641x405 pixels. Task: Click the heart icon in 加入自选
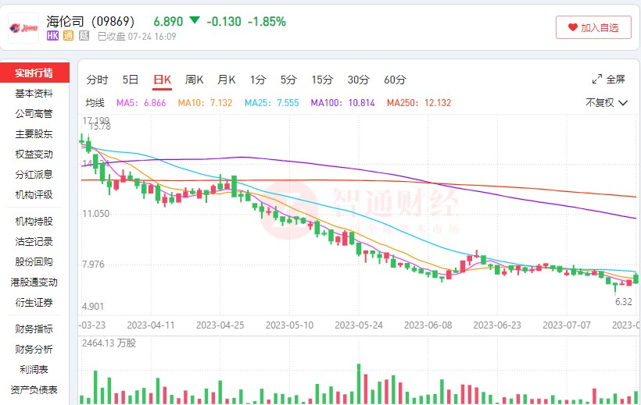pos(572,27)
